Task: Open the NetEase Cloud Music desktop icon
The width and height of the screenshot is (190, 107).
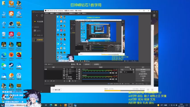Action: (x=11, y=35)
